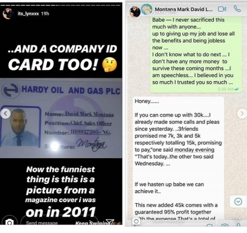Screen dimensions: 247x233
Task: Click its_lynxxx username in left story
Action: pos(28,14)
